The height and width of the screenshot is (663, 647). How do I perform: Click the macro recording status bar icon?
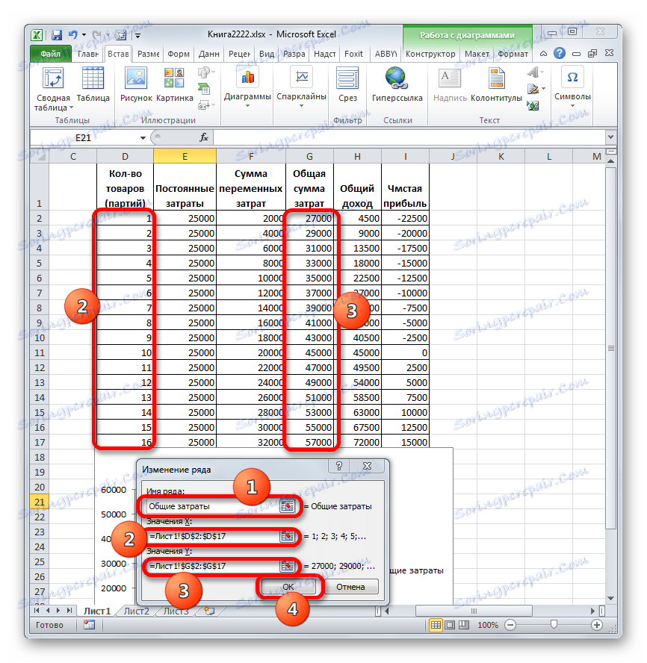click(x=89, y=625)
